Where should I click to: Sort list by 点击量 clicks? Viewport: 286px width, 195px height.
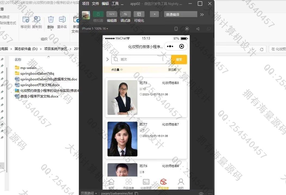pos(117,70)
